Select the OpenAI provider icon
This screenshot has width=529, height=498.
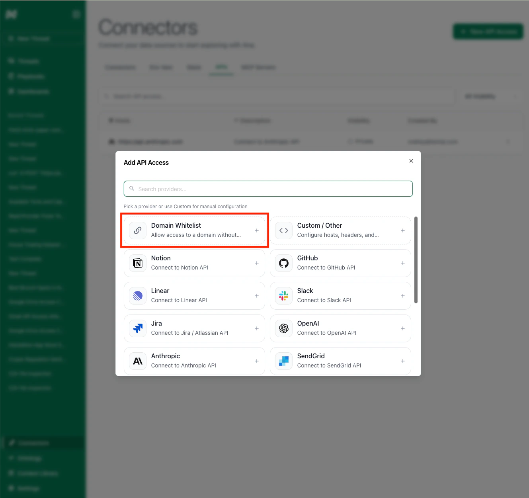(283, 328)
